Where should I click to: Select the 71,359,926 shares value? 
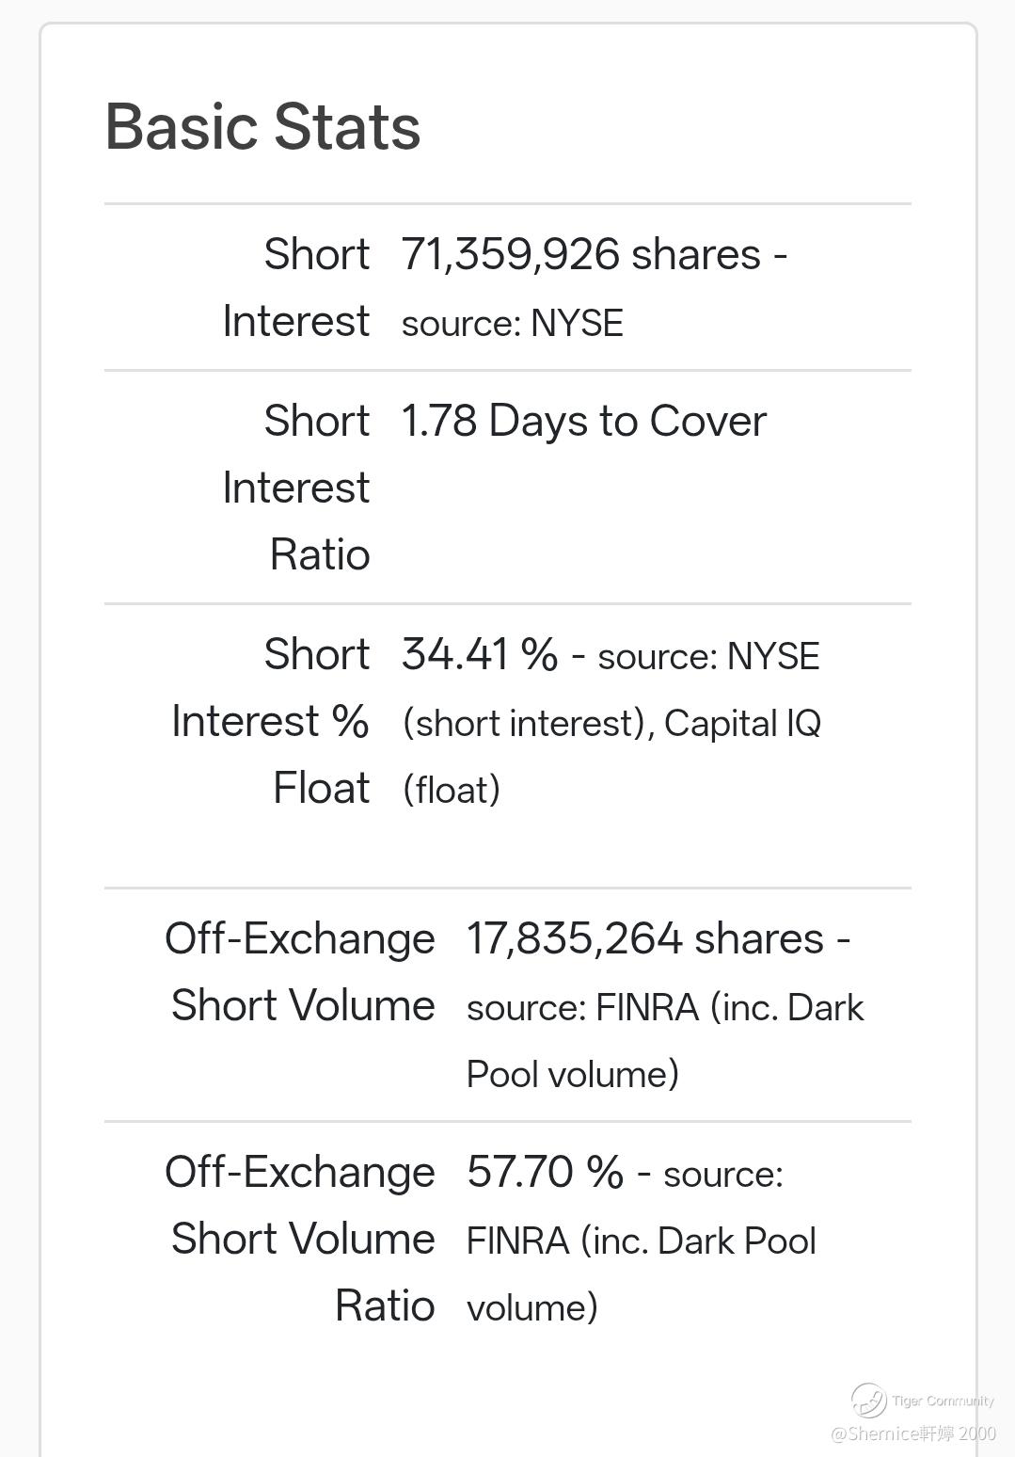click(x=580, y=254)
